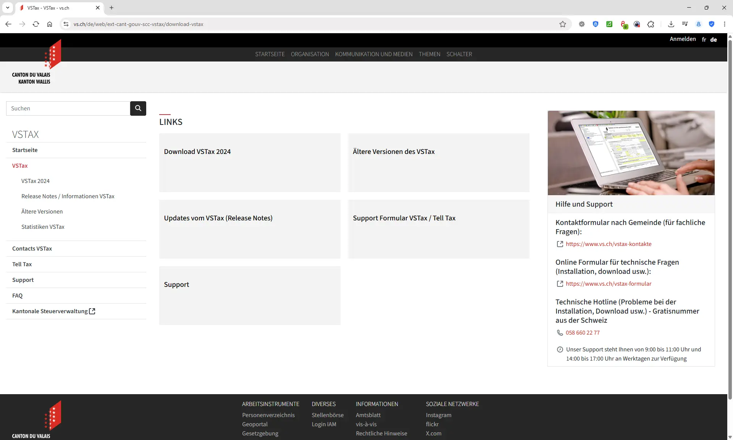
Task: Open the THEMEN menu item
Action: point(429,54)
